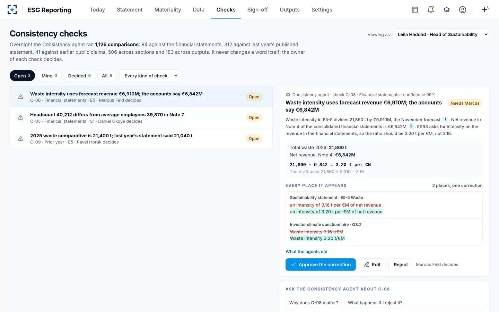The image size is (499, 312).
Task: Open citation 2 for Note 4 revenue
Action: [x=411, y=126]
